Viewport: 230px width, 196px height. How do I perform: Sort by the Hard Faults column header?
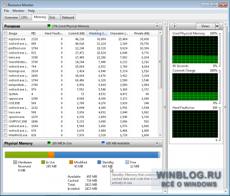tap(54, 33)
